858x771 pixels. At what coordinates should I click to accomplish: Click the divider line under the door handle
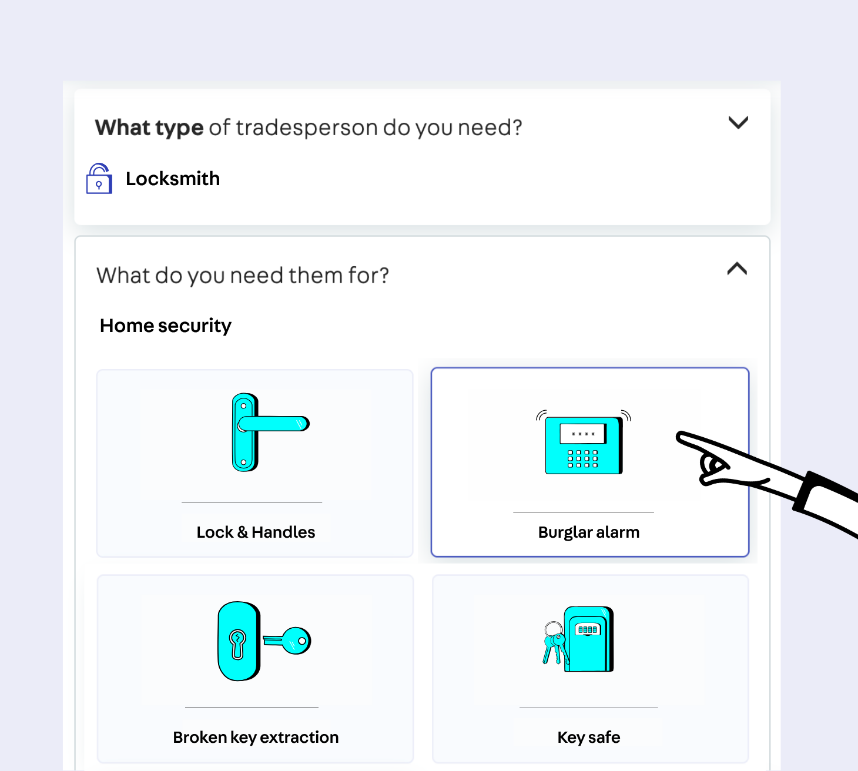coord(252,502)
